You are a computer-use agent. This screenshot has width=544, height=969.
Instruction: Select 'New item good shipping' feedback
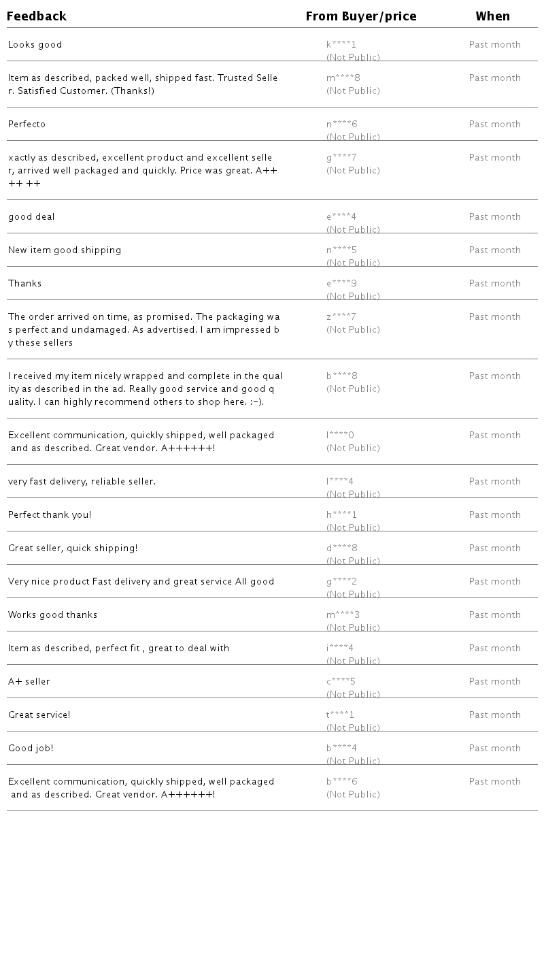pos(65,250)
